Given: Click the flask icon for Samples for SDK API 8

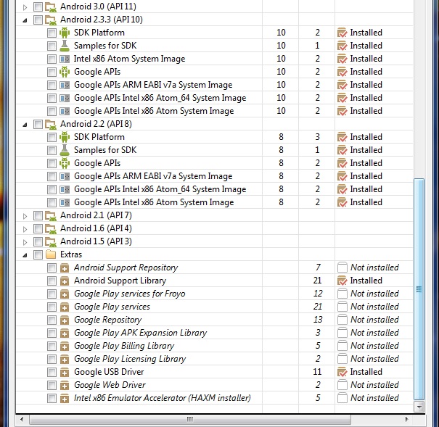Looking at the screenshot, I should 64,150.
